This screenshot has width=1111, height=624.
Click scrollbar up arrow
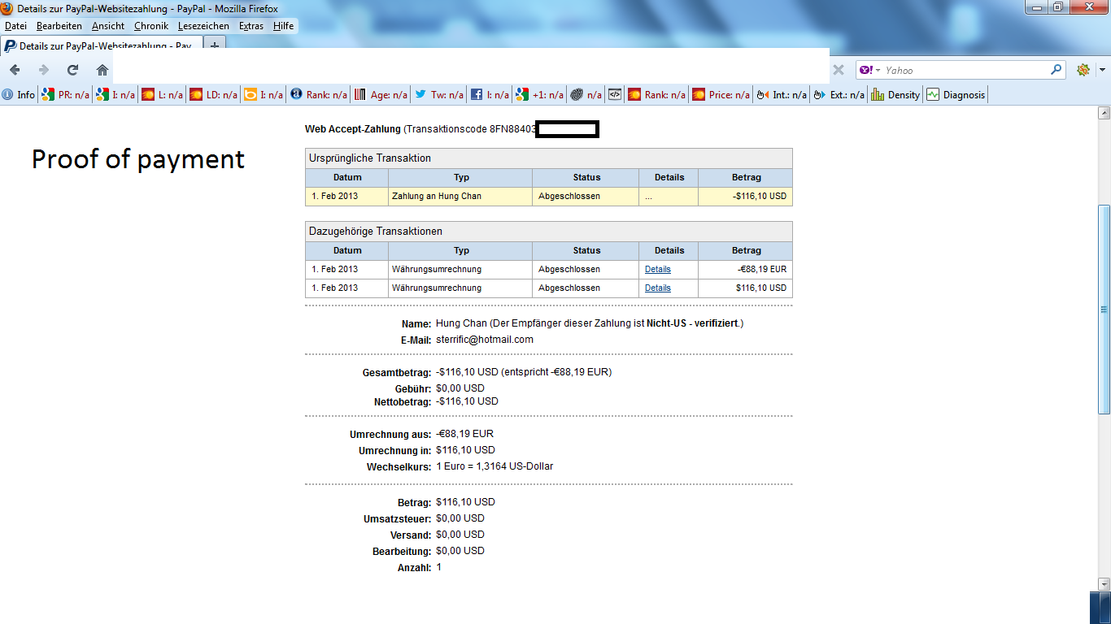(x=1104, y=113)
